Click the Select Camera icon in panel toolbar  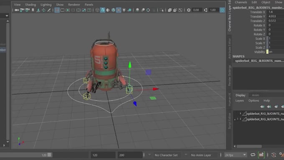[x=17, y=10]
